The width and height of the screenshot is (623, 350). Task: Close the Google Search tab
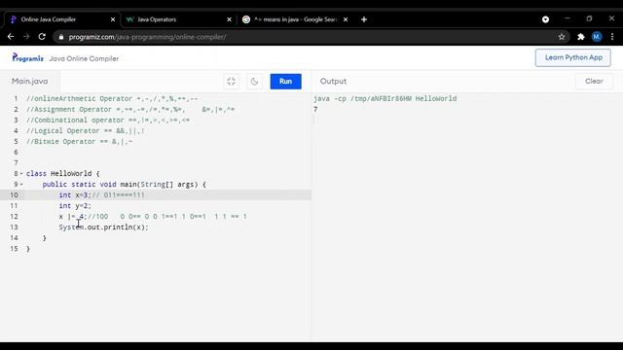coord(346,19)
